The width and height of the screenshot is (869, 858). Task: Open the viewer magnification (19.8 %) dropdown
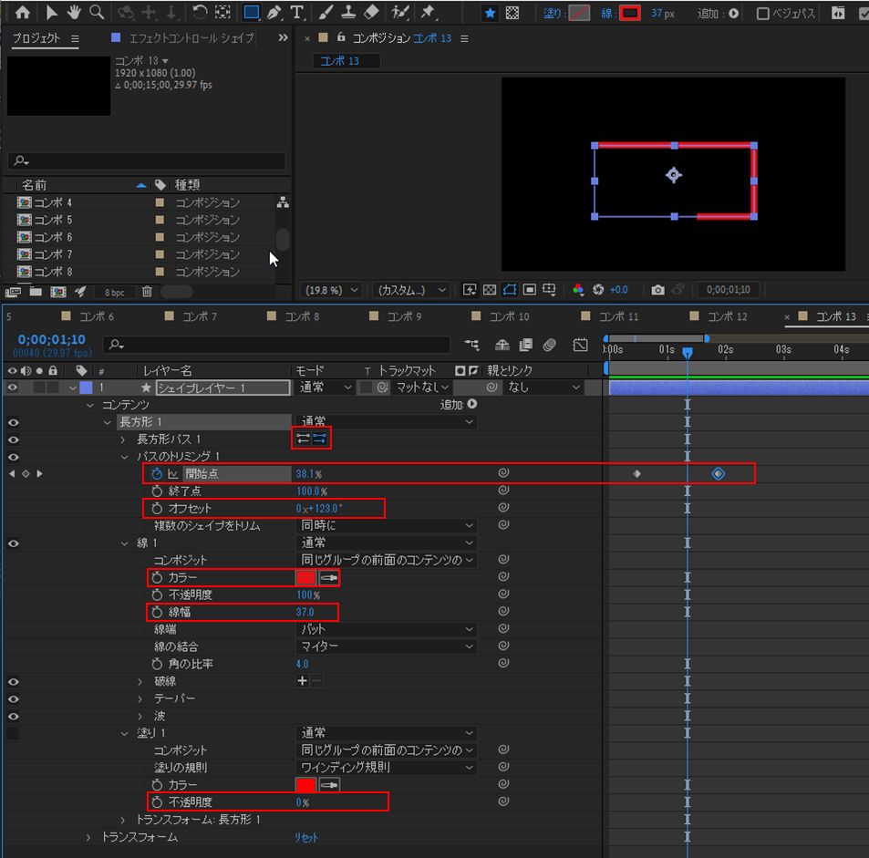point(331,290)
